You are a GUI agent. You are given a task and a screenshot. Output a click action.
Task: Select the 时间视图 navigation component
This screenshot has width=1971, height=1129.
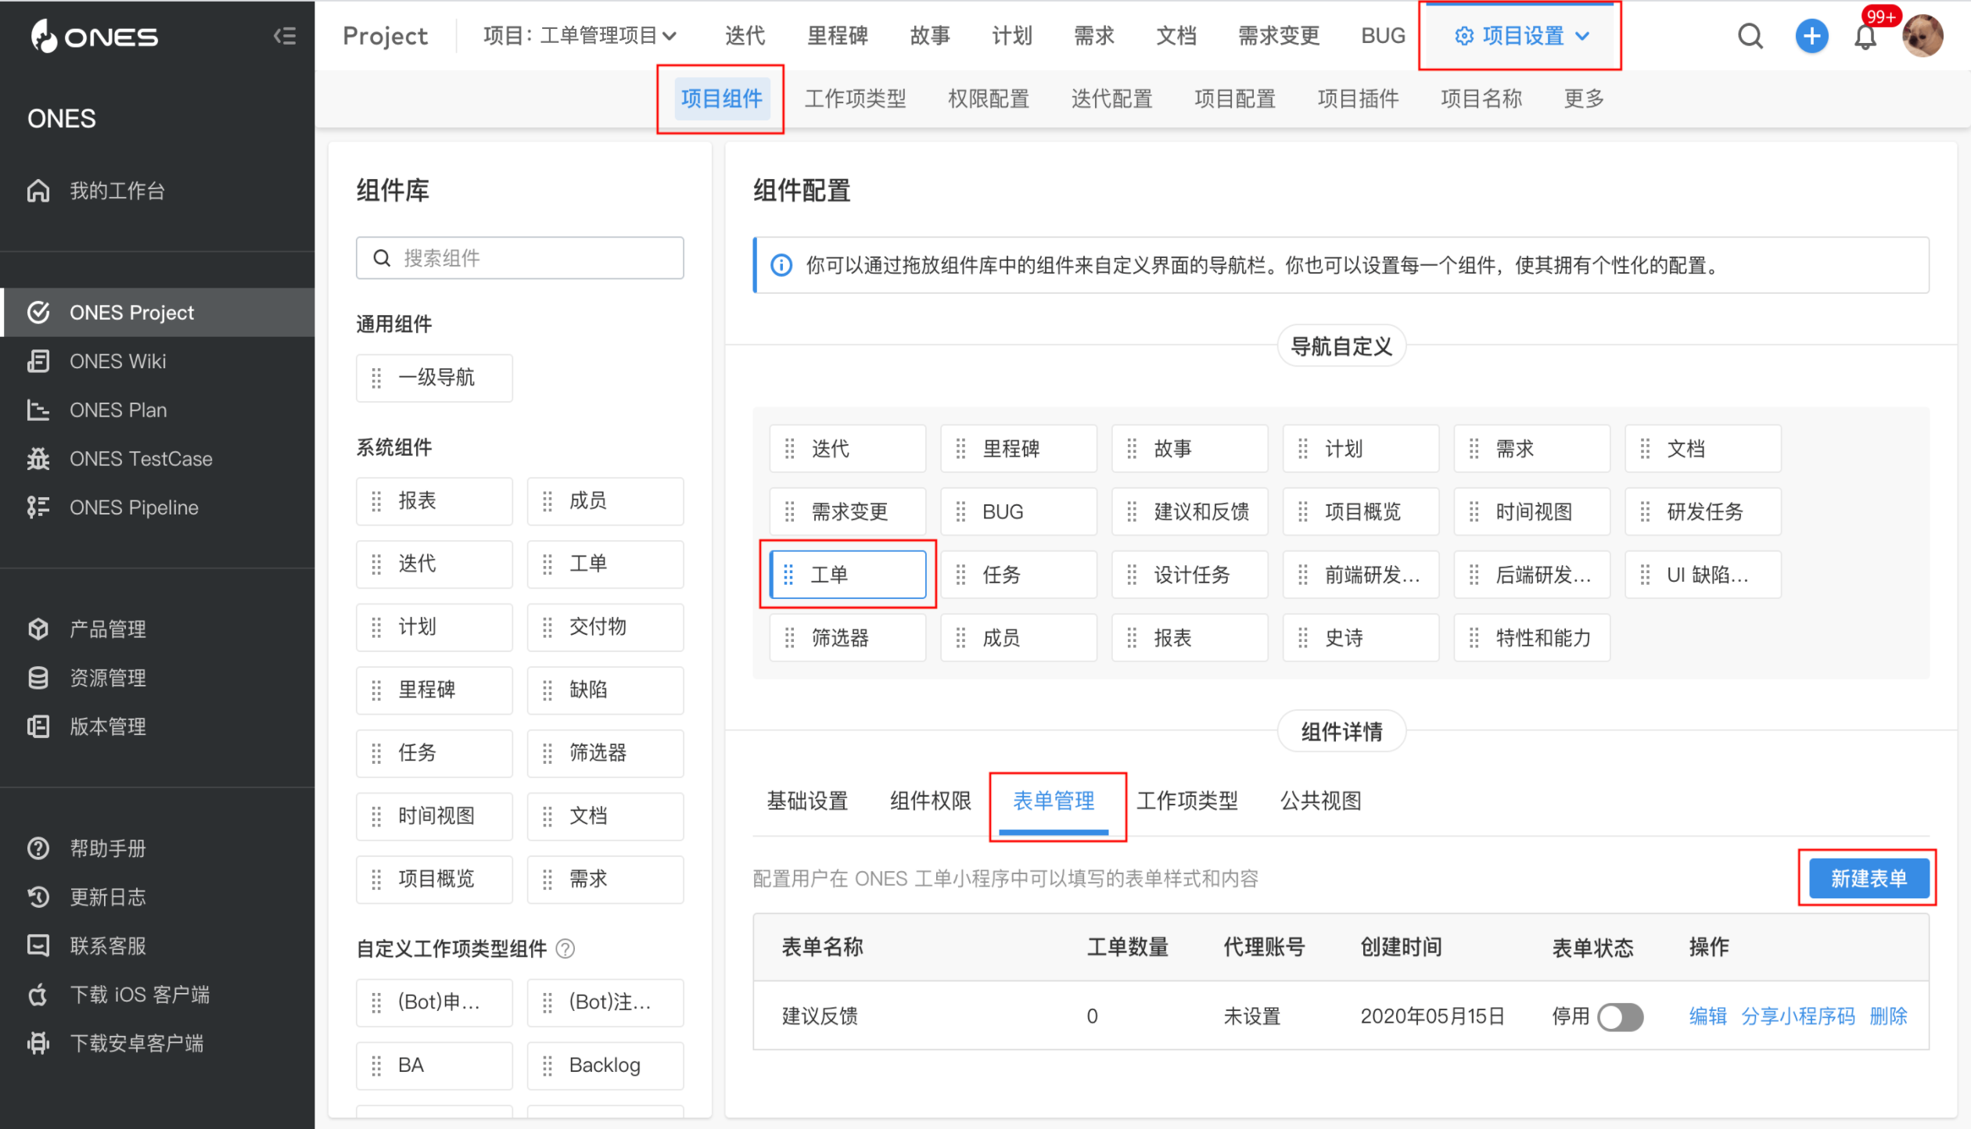tap(1531, 511)
